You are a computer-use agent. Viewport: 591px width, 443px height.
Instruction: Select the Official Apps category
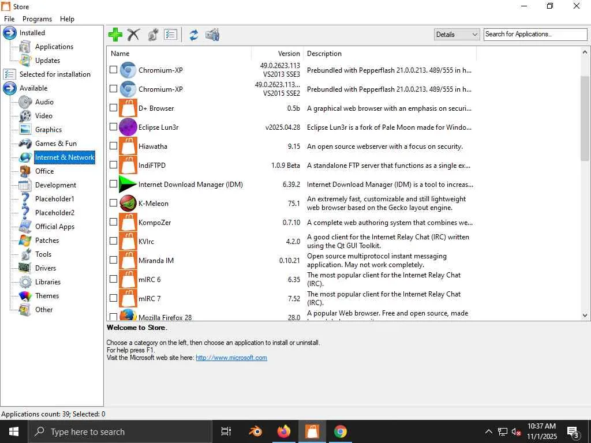pyautogui.click(x=55, y=227)
